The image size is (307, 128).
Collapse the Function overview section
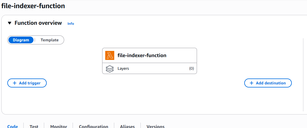point(10,23)
